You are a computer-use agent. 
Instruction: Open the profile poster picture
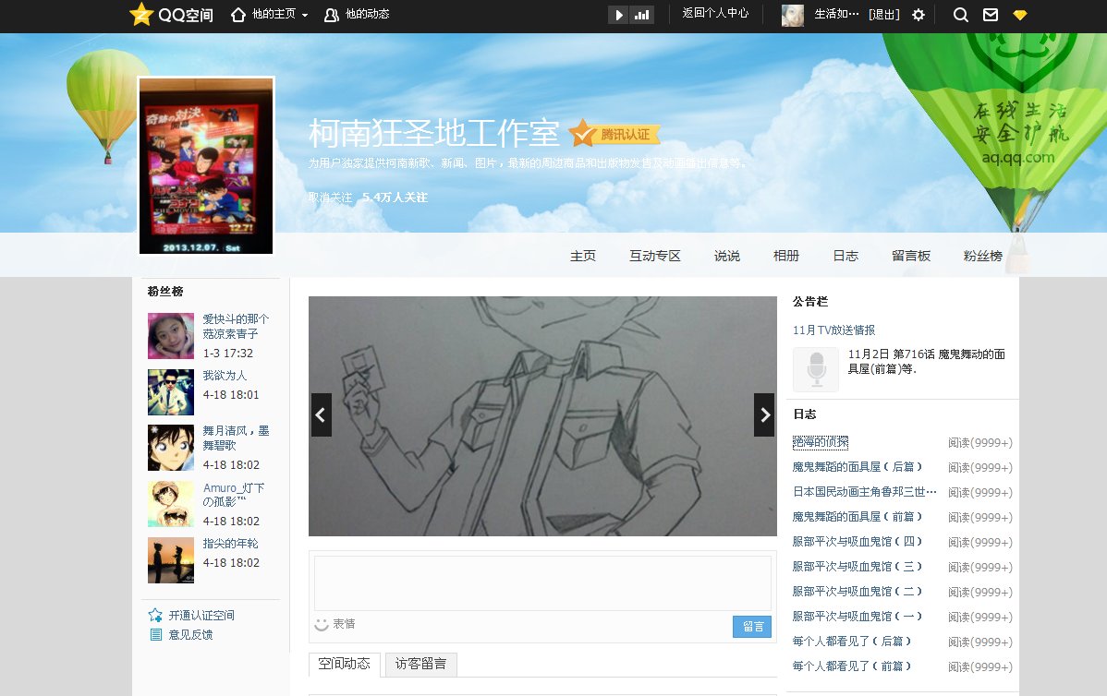click(x=206, y=166)
